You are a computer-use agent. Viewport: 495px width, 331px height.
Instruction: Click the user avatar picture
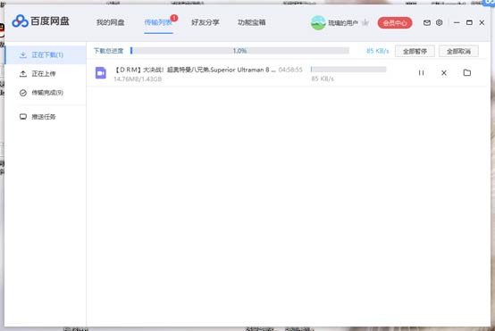(318, 22)
